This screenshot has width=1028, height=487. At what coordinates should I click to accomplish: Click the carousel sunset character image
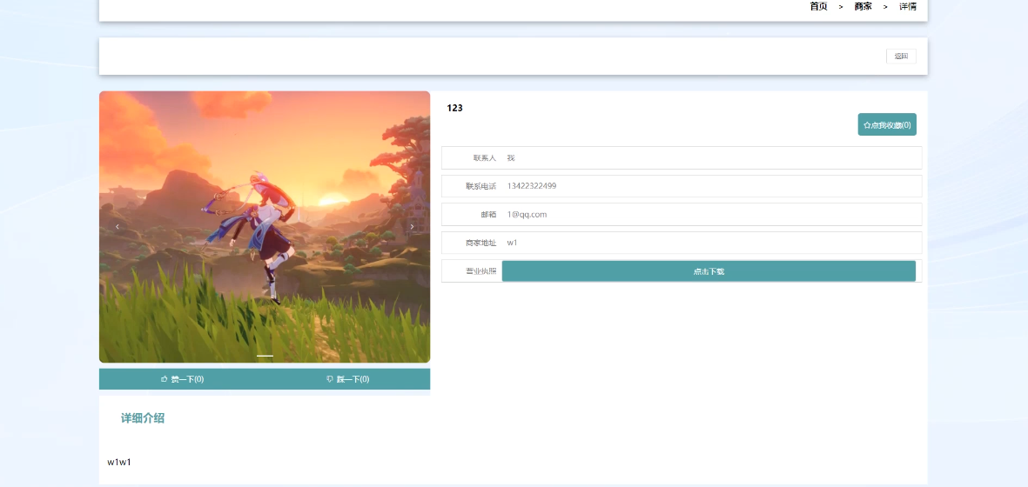point(265,226)
